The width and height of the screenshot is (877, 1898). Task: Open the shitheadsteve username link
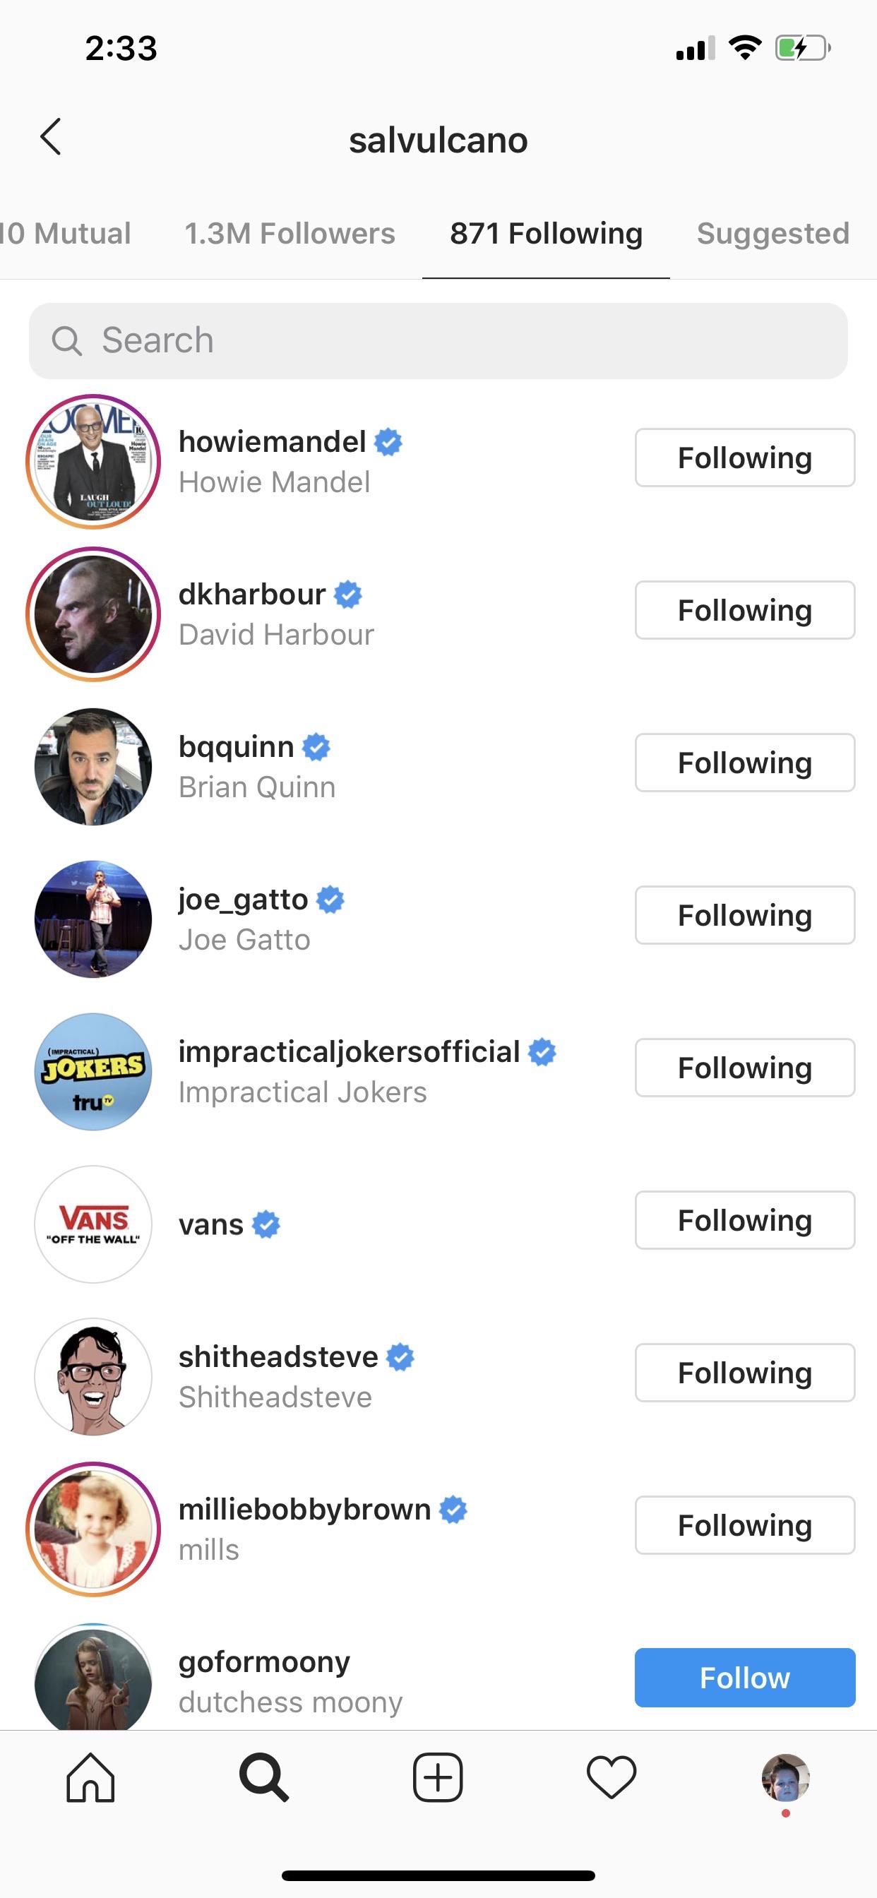click(x=278, y=1357)
